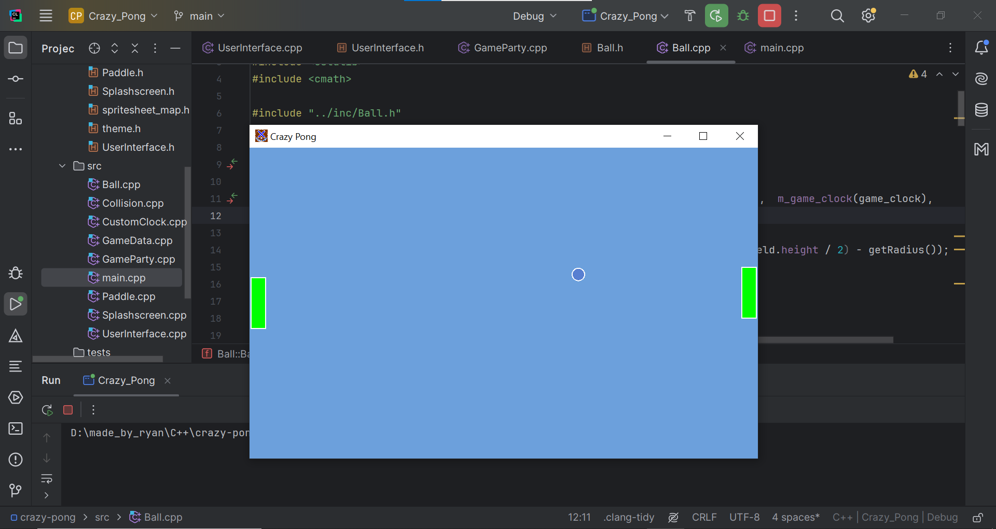Screen dimensions: 996x529
Task: Open IDE settings gear
Action: [868, 16]
